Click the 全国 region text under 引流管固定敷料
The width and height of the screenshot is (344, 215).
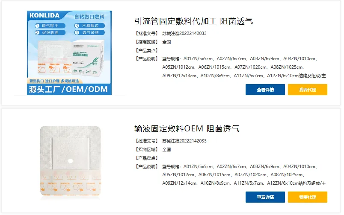coord(166,42)
